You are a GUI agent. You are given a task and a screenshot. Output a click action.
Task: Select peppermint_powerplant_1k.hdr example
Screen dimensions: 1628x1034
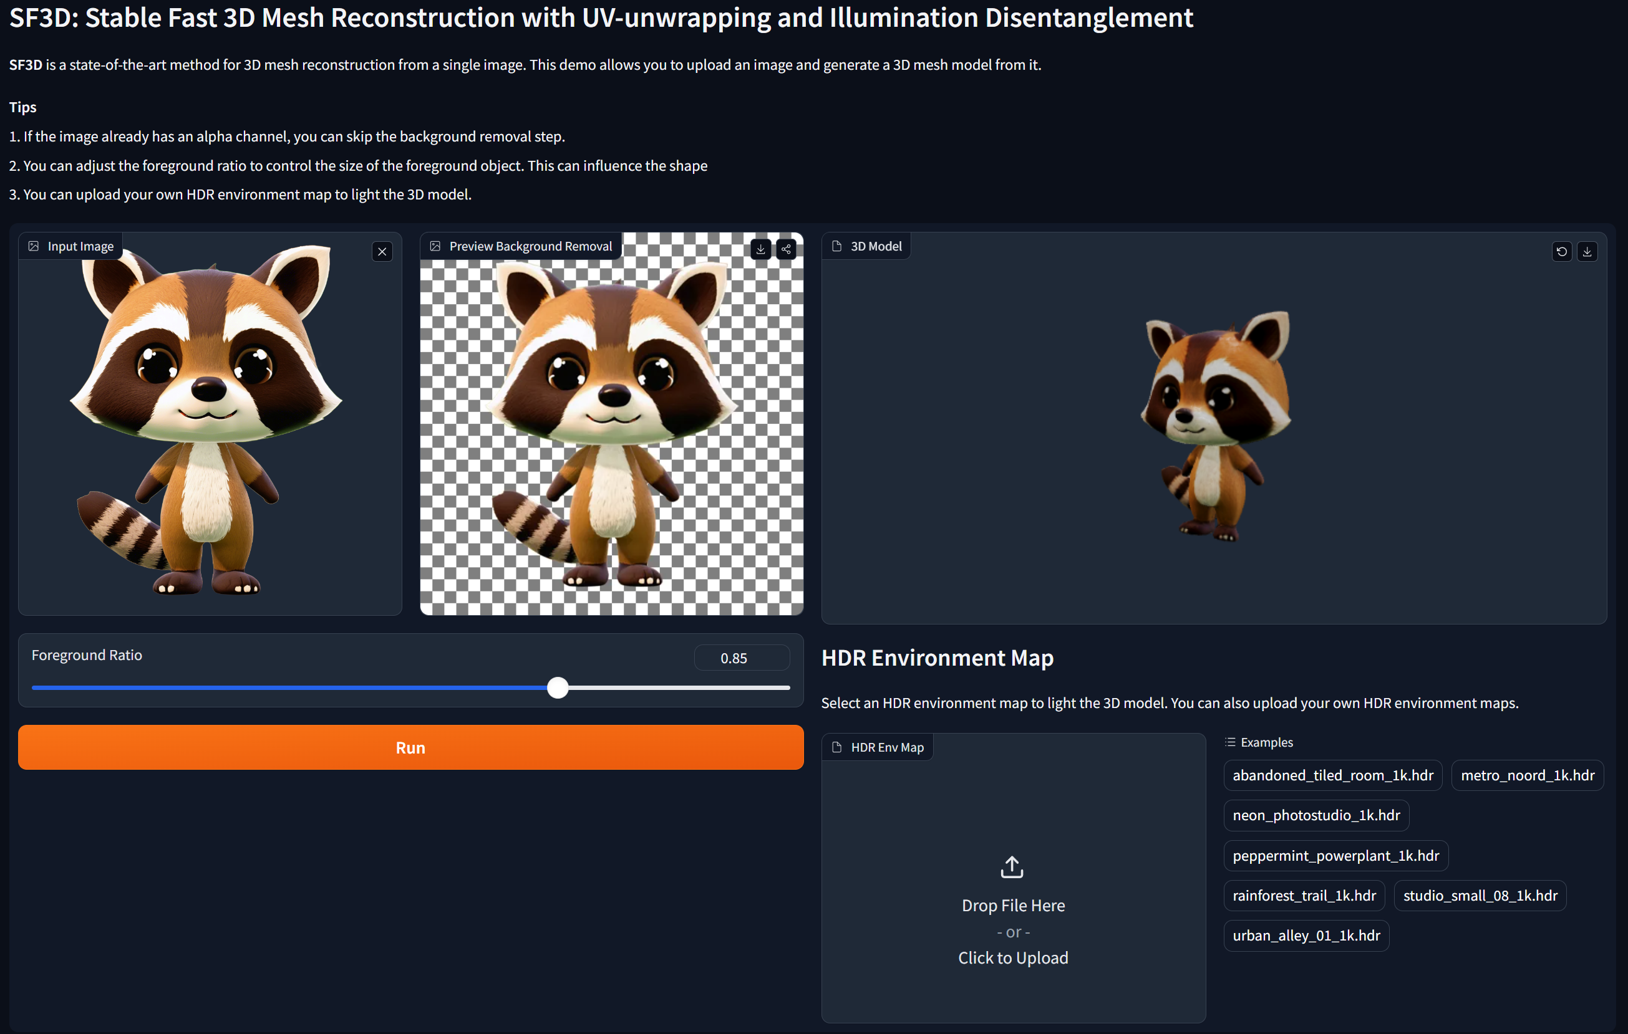1335,856
